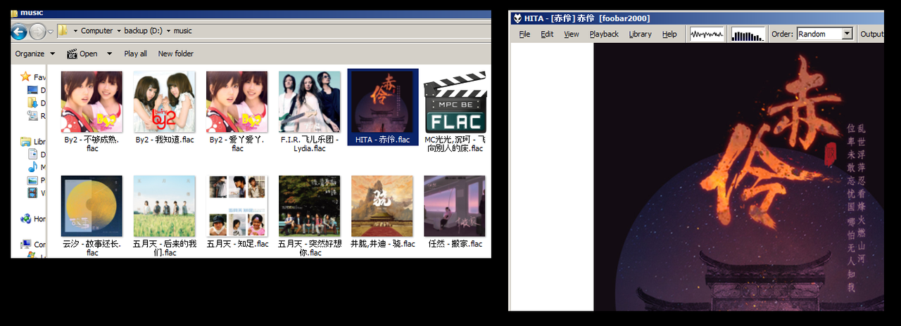Viewport: 901px width, 326px height.
Task: Open the Help menu in foobar2000
Action: [669, 34]
